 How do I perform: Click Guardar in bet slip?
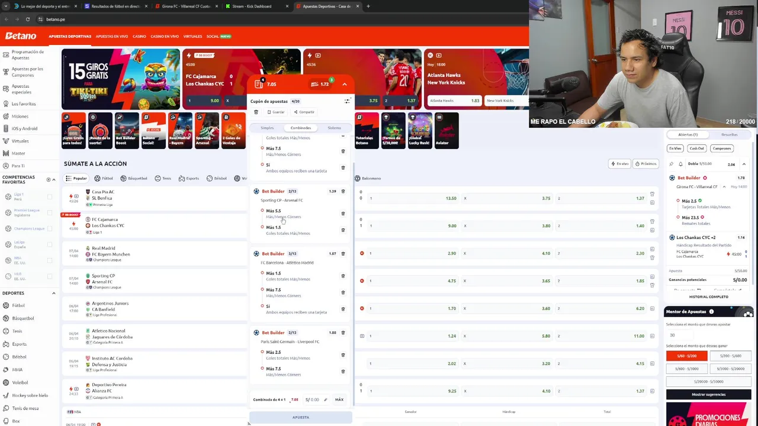click(x=276, y=112)
